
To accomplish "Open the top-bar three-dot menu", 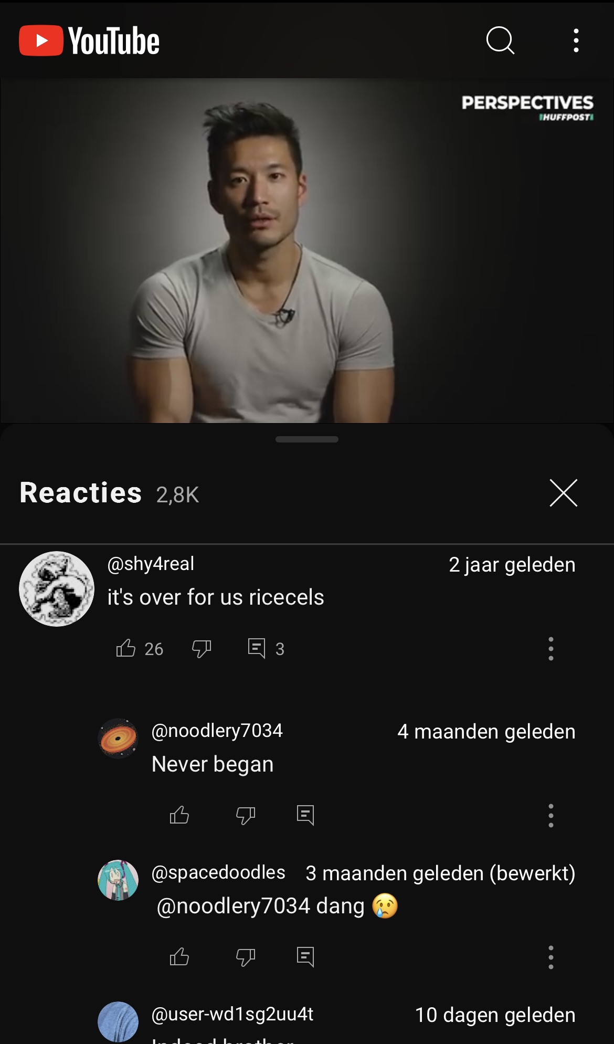I will (x=576, y=40).
